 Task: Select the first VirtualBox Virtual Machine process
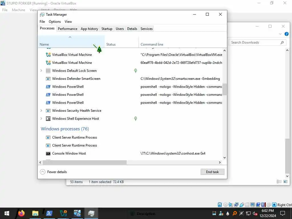[130, 55]
